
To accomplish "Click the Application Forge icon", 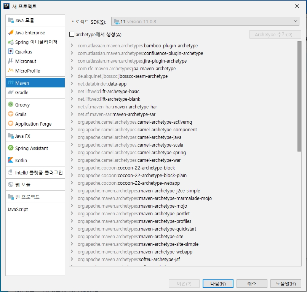I will coord(11,123).
